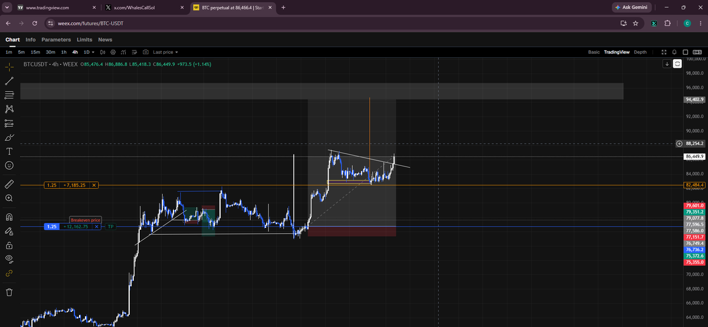Switch to the 30m timeframe
Screen dimensions: 708x327
50,52
